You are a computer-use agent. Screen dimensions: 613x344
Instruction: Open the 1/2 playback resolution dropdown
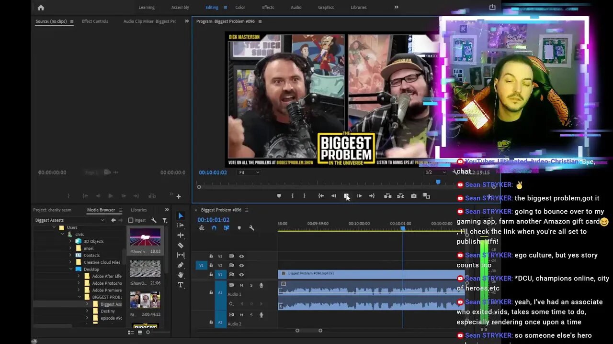[x=436, y=172]
